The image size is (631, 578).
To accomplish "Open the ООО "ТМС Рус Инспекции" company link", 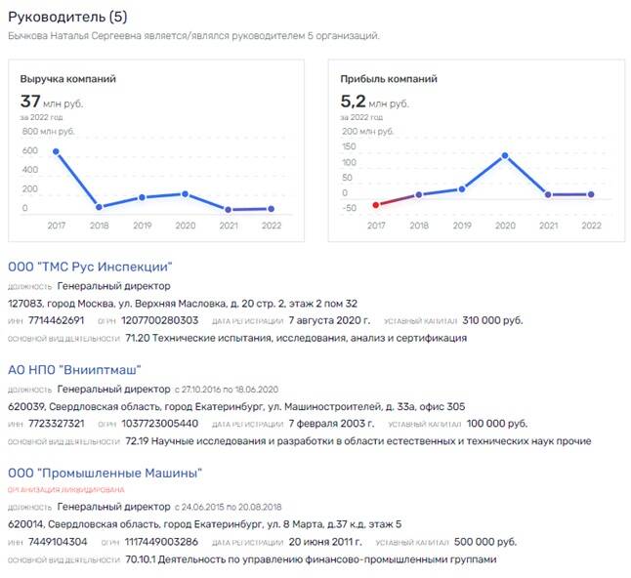I will coord(90,267).
